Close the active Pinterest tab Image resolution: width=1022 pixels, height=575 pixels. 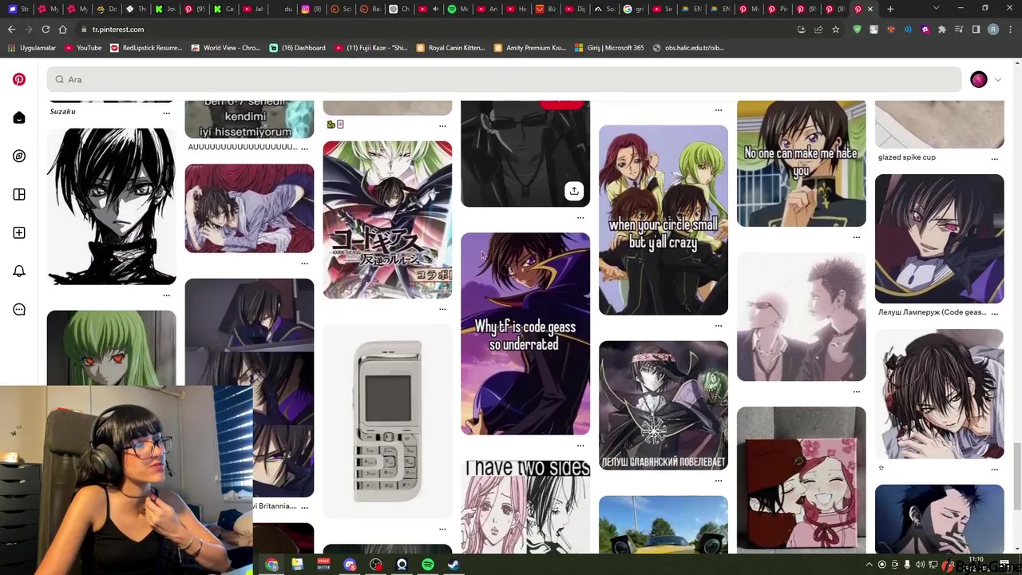click(870, 9)
